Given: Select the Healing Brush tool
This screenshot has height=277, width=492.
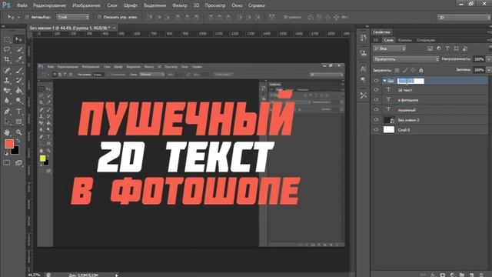Looking at the screenshot, I should pyautogui.click(x=7, y=70).
